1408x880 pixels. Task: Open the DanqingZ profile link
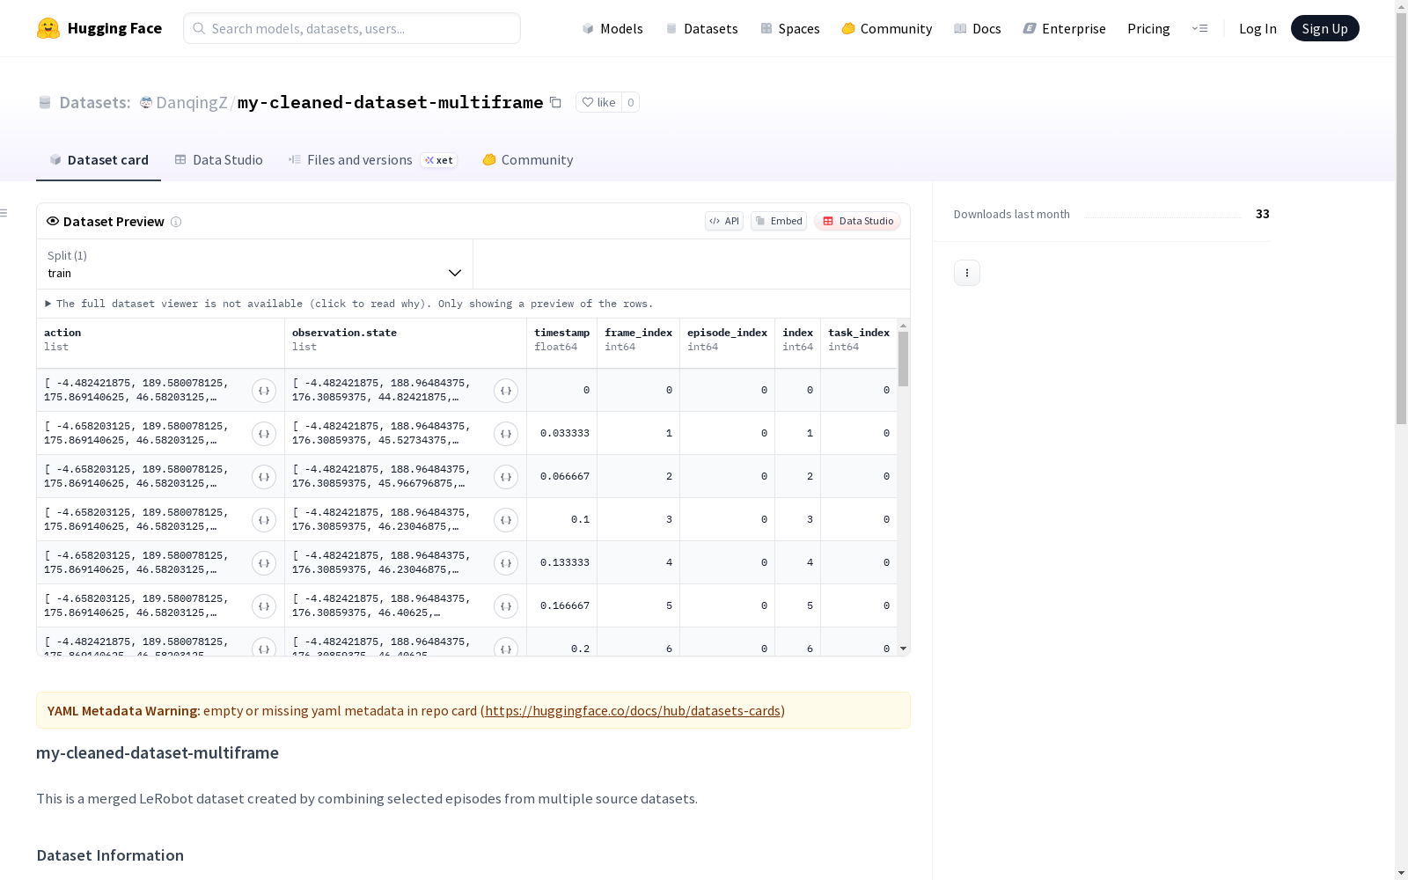(192, 103)
